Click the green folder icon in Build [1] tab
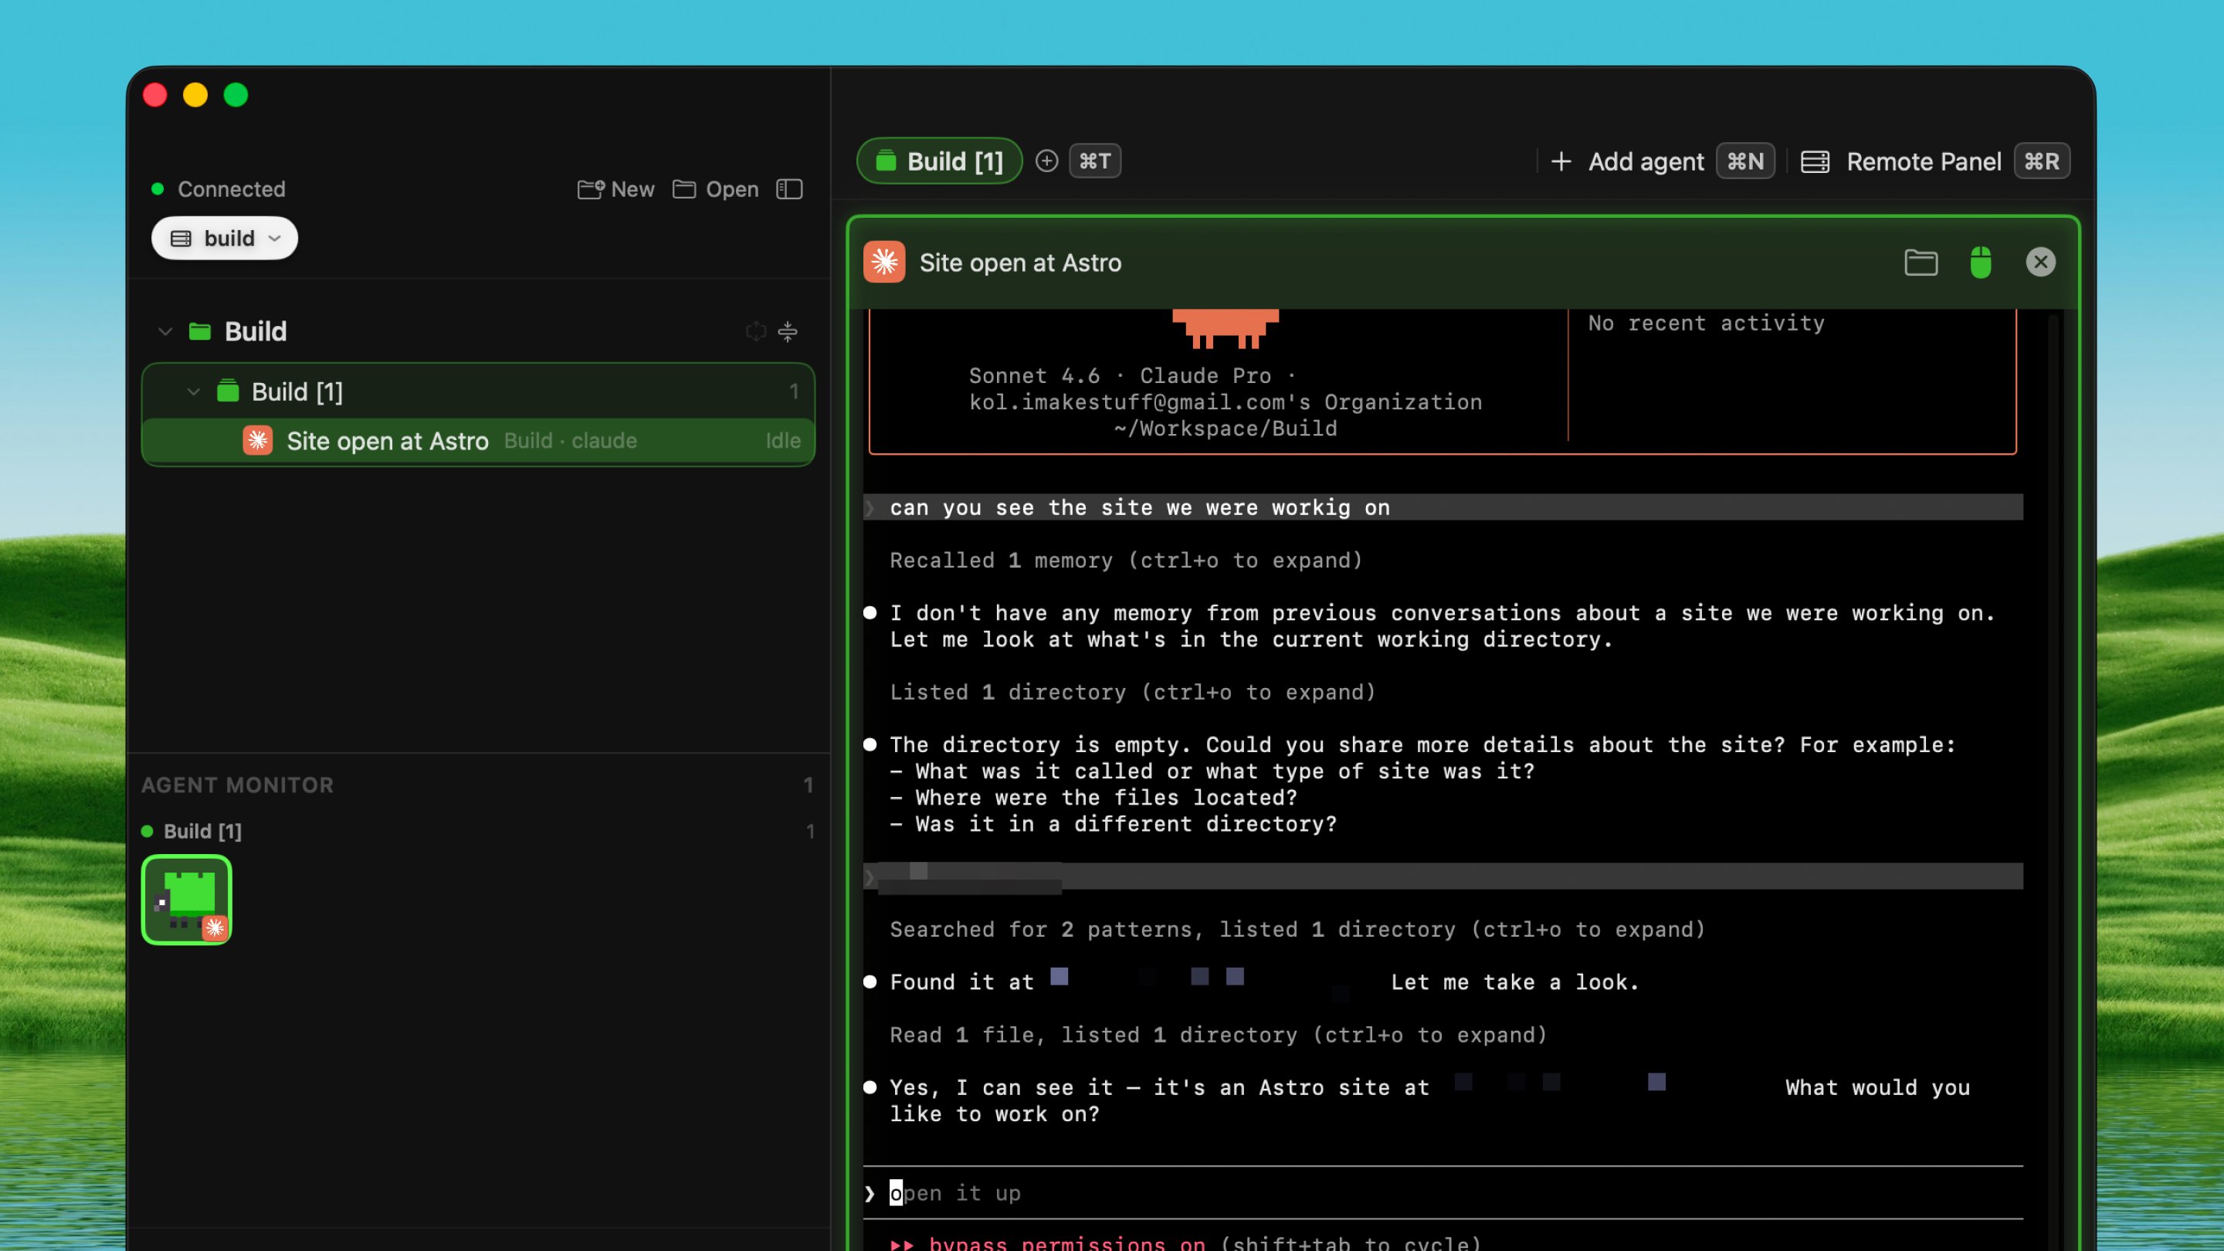The height and width of the screenshot is (1251, 2224). tap(886, 161)
